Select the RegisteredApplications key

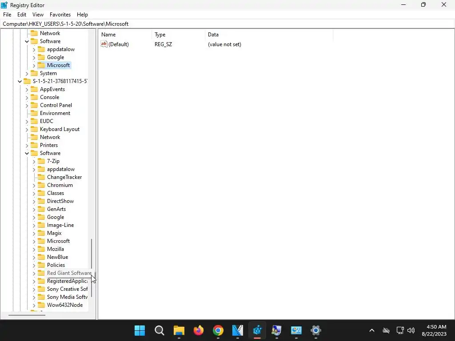[x=68, y=281]
